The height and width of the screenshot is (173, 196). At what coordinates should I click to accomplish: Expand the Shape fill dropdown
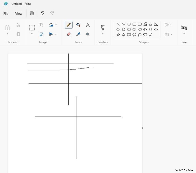(x=171, y=34)
